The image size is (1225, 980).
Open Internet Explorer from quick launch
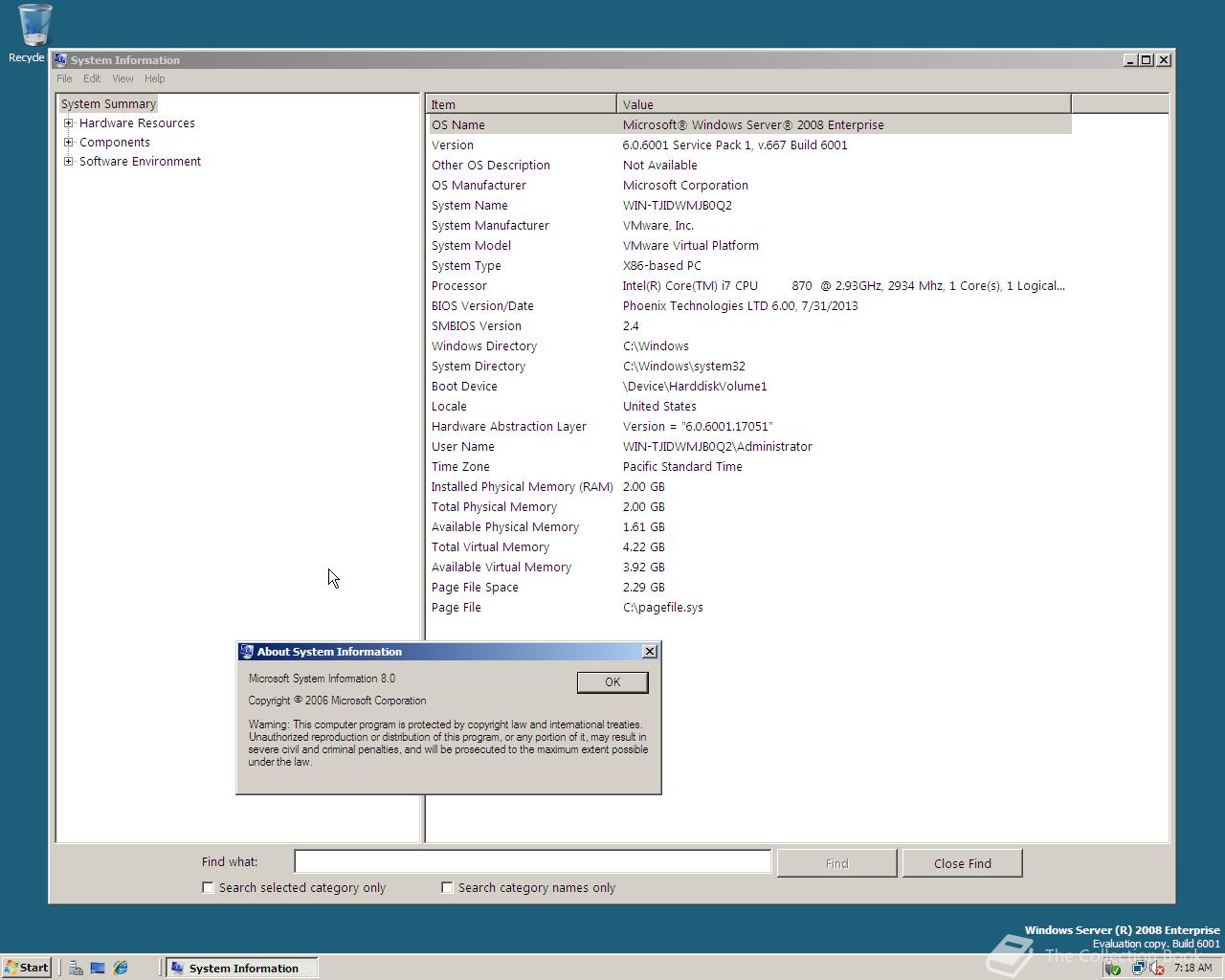(x=121, y=968)
